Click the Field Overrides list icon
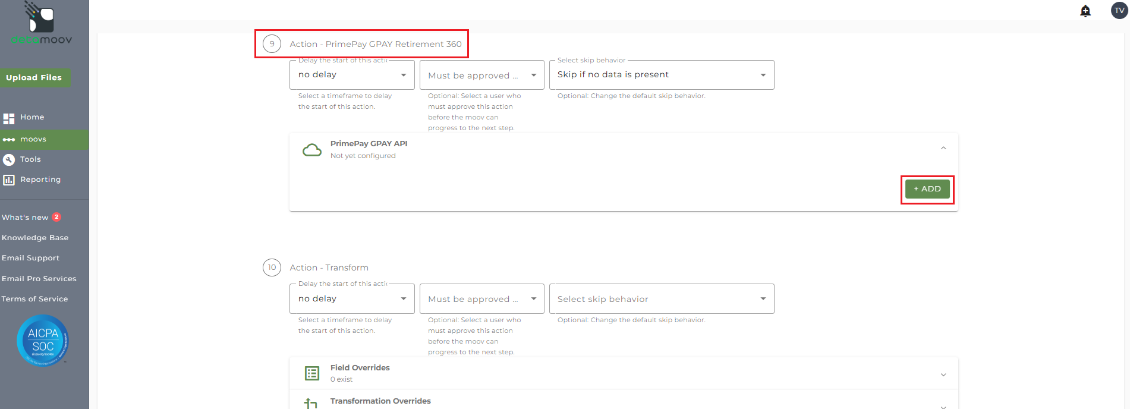 [312, 373]
